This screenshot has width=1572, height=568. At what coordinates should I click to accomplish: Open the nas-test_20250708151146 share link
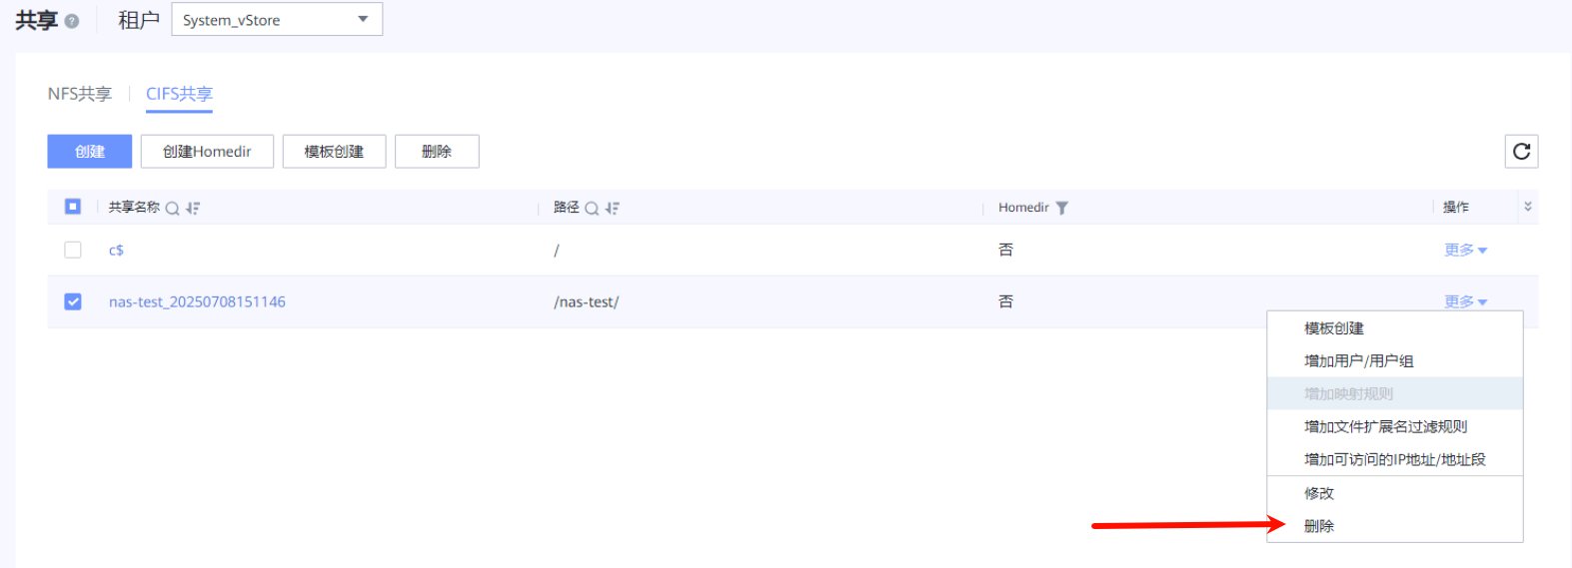(x=197, y=301)
